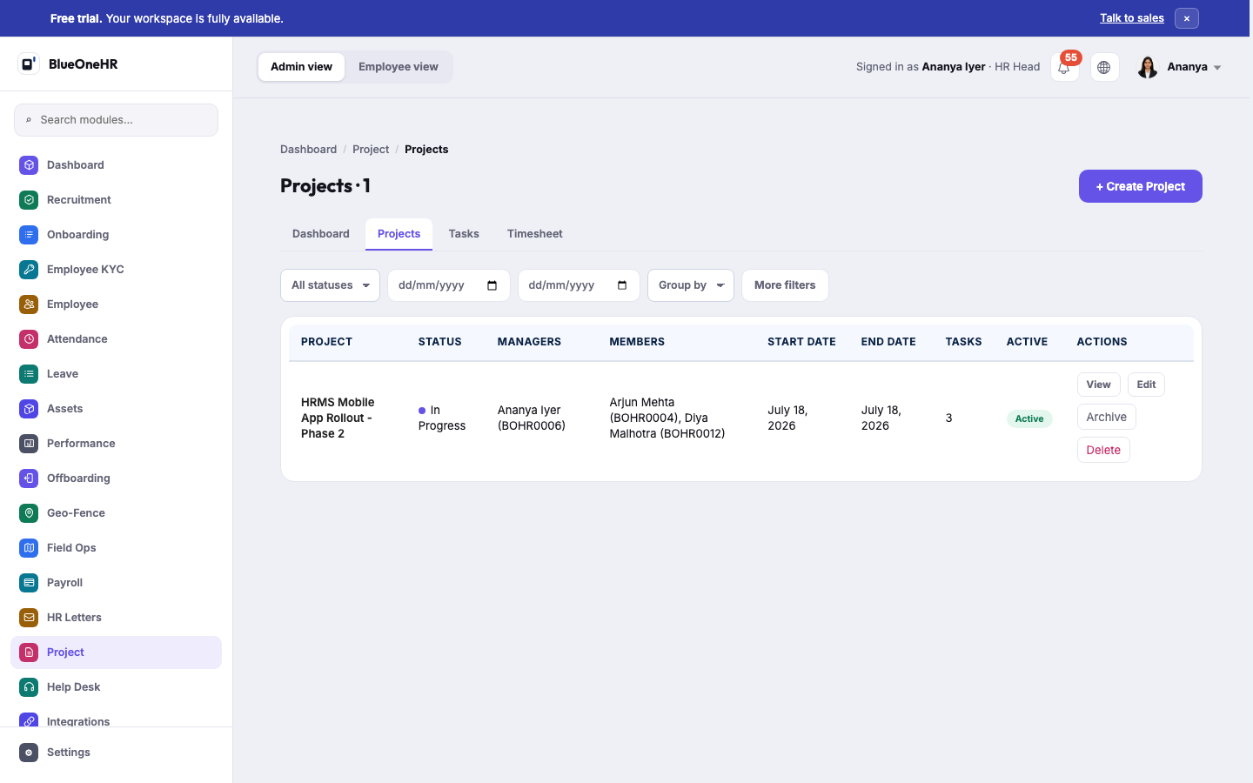Switch to Admin view
Screen dimensions: 1253x783
[301, 67]
